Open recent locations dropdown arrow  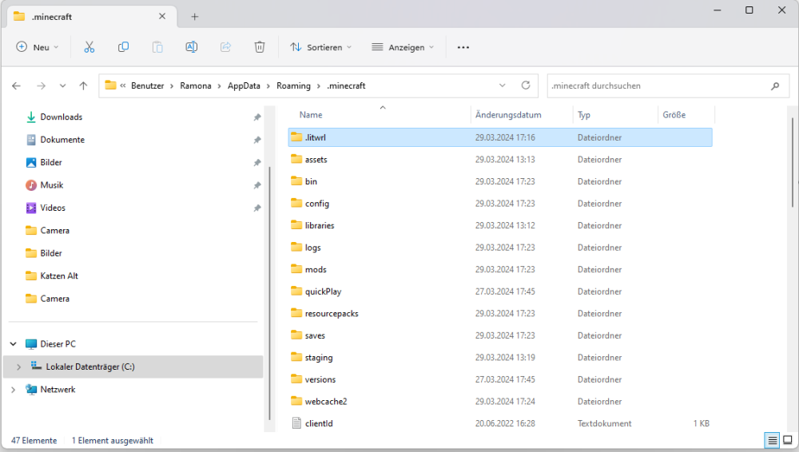coord(62,85)
